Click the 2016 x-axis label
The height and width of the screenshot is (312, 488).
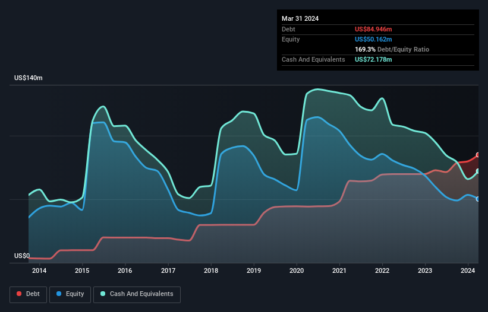125,270
